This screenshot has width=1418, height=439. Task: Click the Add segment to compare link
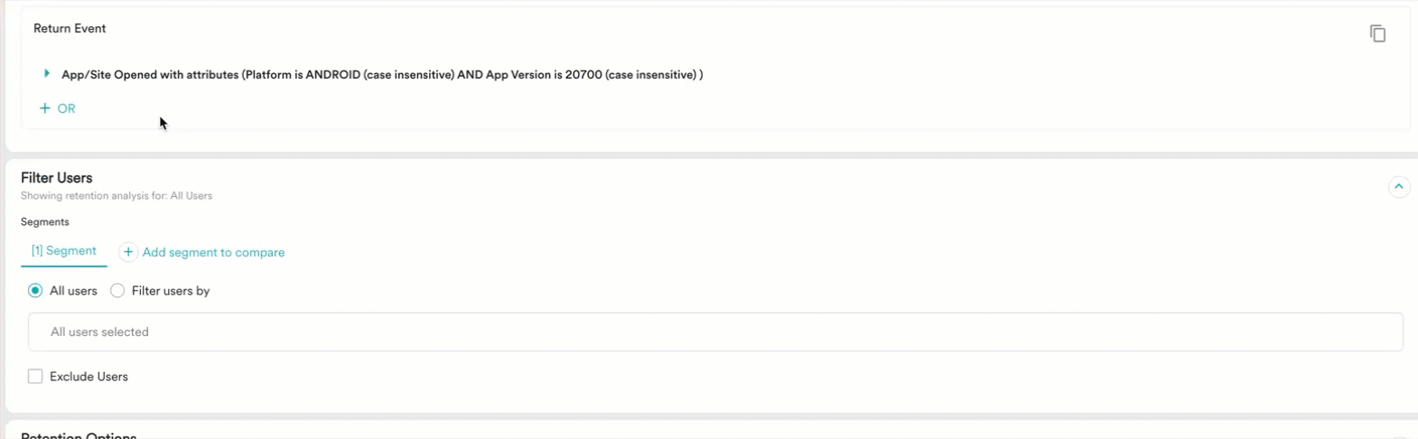coord(213,253)
